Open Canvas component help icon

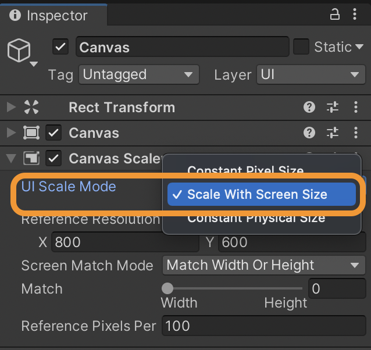pyautogui.click(x=309, y=133)
